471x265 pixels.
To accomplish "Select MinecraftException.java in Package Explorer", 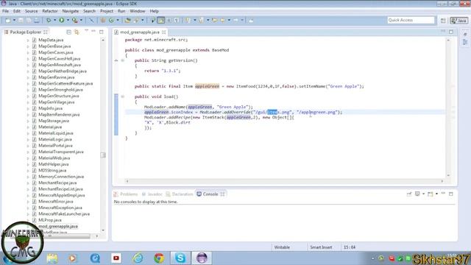I will coord(60,208).
